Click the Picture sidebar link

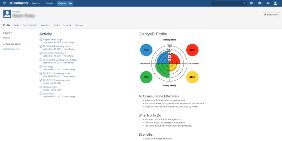(7, 38)
